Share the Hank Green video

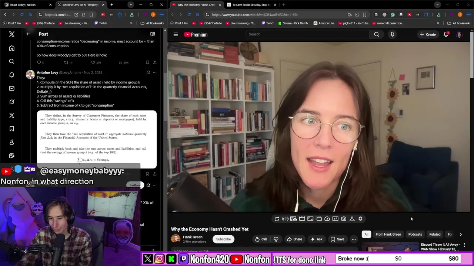(x=294, y=239)
